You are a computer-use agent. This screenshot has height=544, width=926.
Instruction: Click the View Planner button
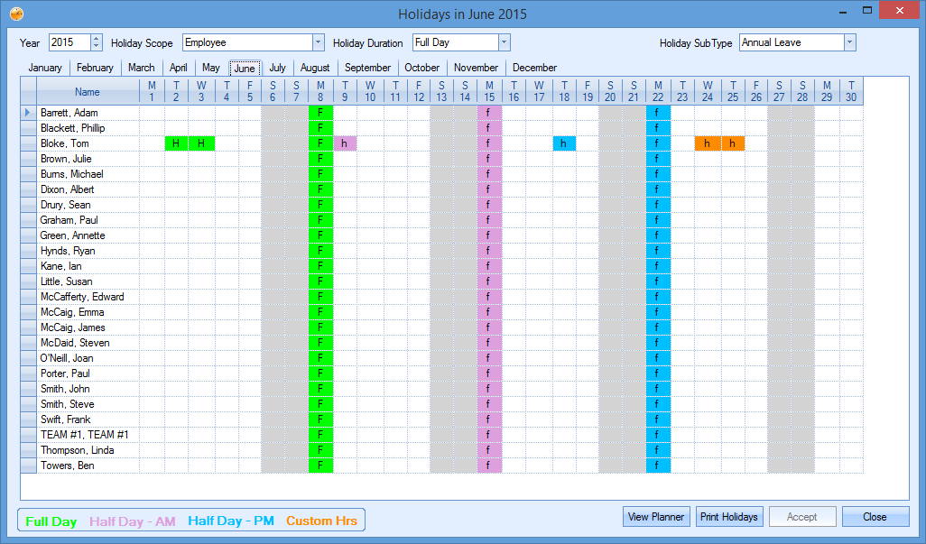tap(656, 517)
